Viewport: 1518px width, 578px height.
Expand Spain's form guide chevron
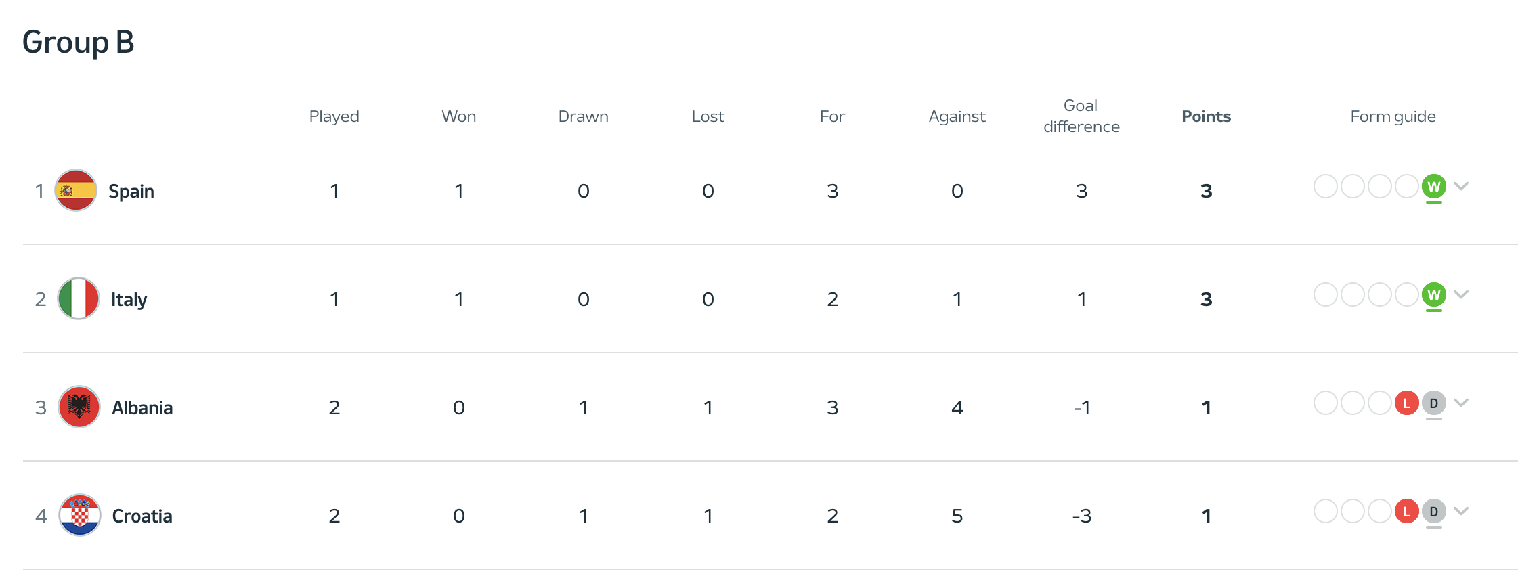coord(1461,186)
